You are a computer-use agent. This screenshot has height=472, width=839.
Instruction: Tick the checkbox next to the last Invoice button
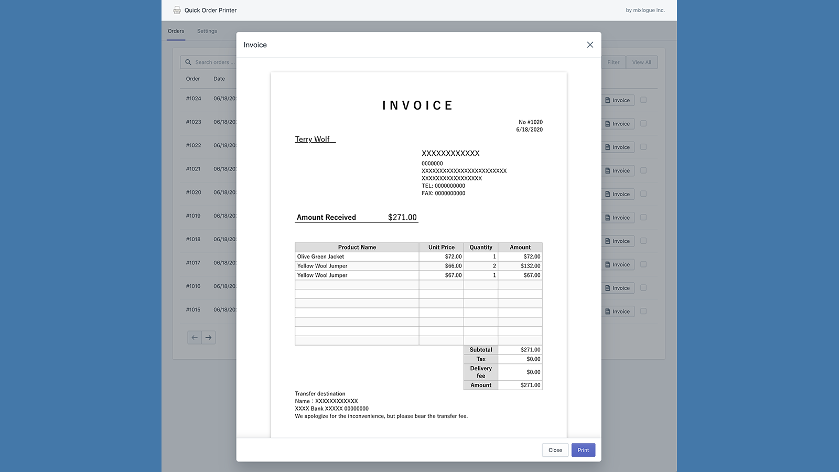[x=643, y=311]
